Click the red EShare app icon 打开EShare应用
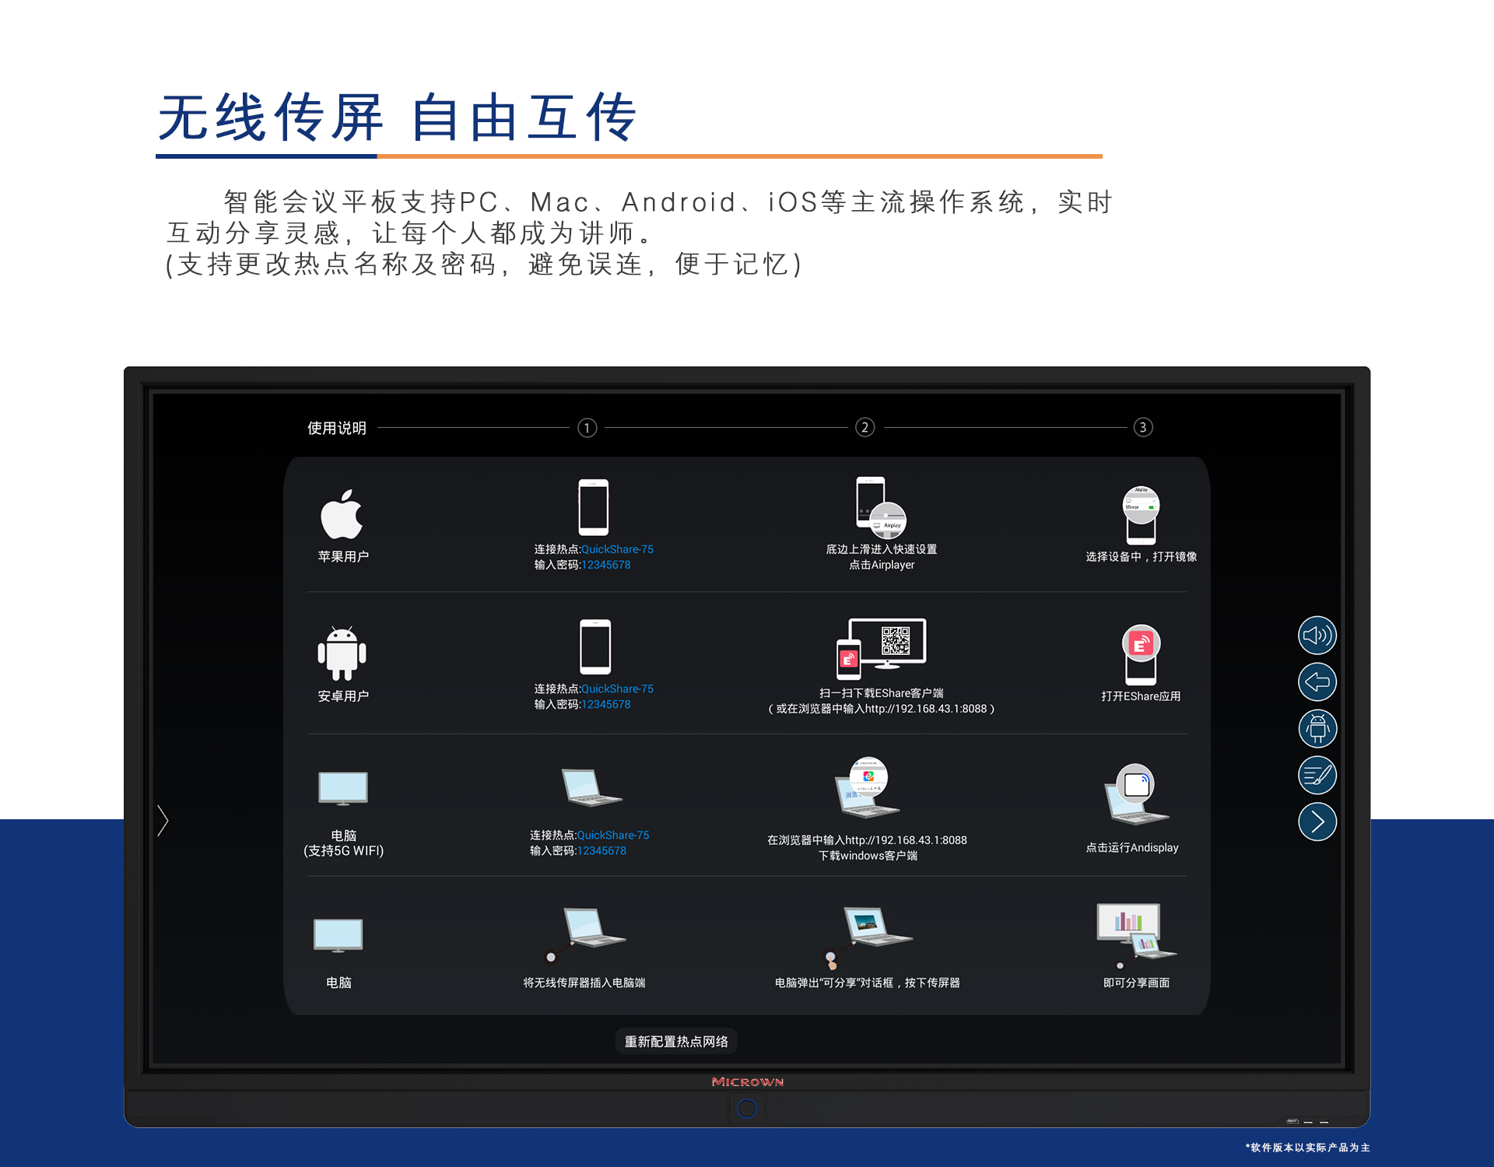Image resolution: width=1494 pixels, height=1167 pixels. point(1141,654)
